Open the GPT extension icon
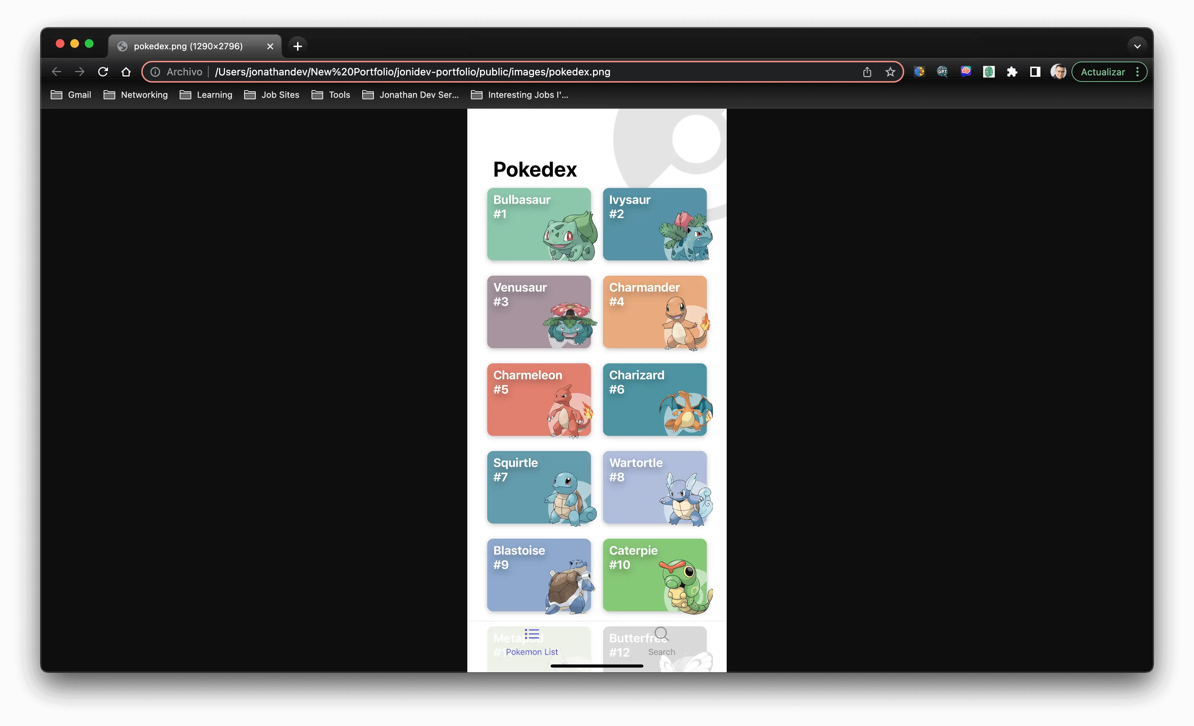 (942, 72)
